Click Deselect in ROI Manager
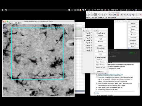 coord(133,38)
